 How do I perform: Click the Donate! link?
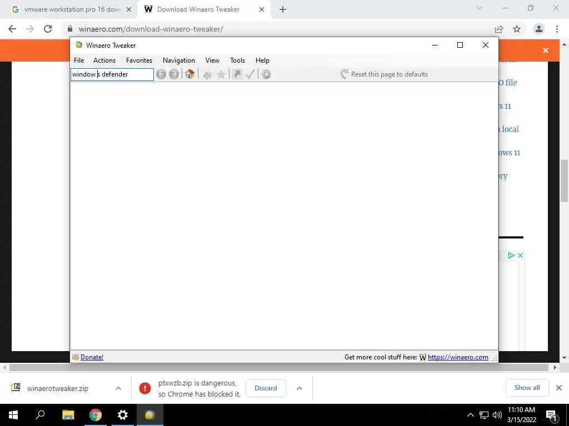92,357
